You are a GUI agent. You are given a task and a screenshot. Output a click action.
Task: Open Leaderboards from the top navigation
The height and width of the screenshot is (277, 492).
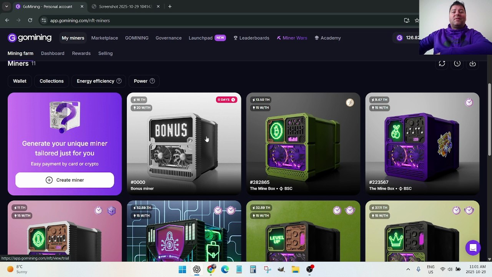(x=251, y=38)
